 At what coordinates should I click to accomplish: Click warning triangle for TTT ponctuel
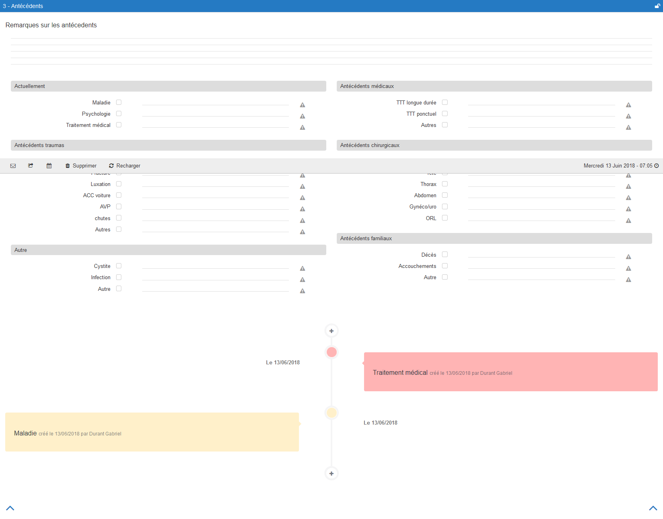pyautogui.click(x=628, y=116)
